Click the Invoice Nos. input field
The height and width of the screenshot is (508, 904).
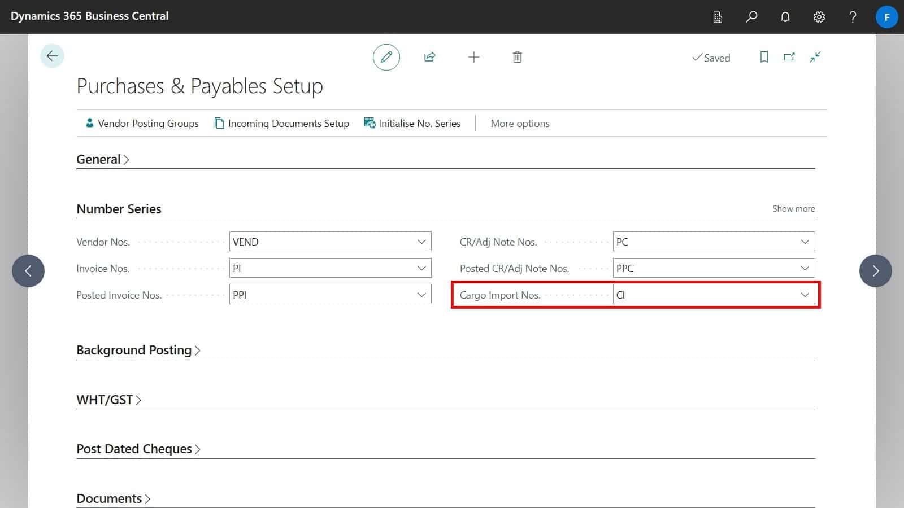point(322,268)
